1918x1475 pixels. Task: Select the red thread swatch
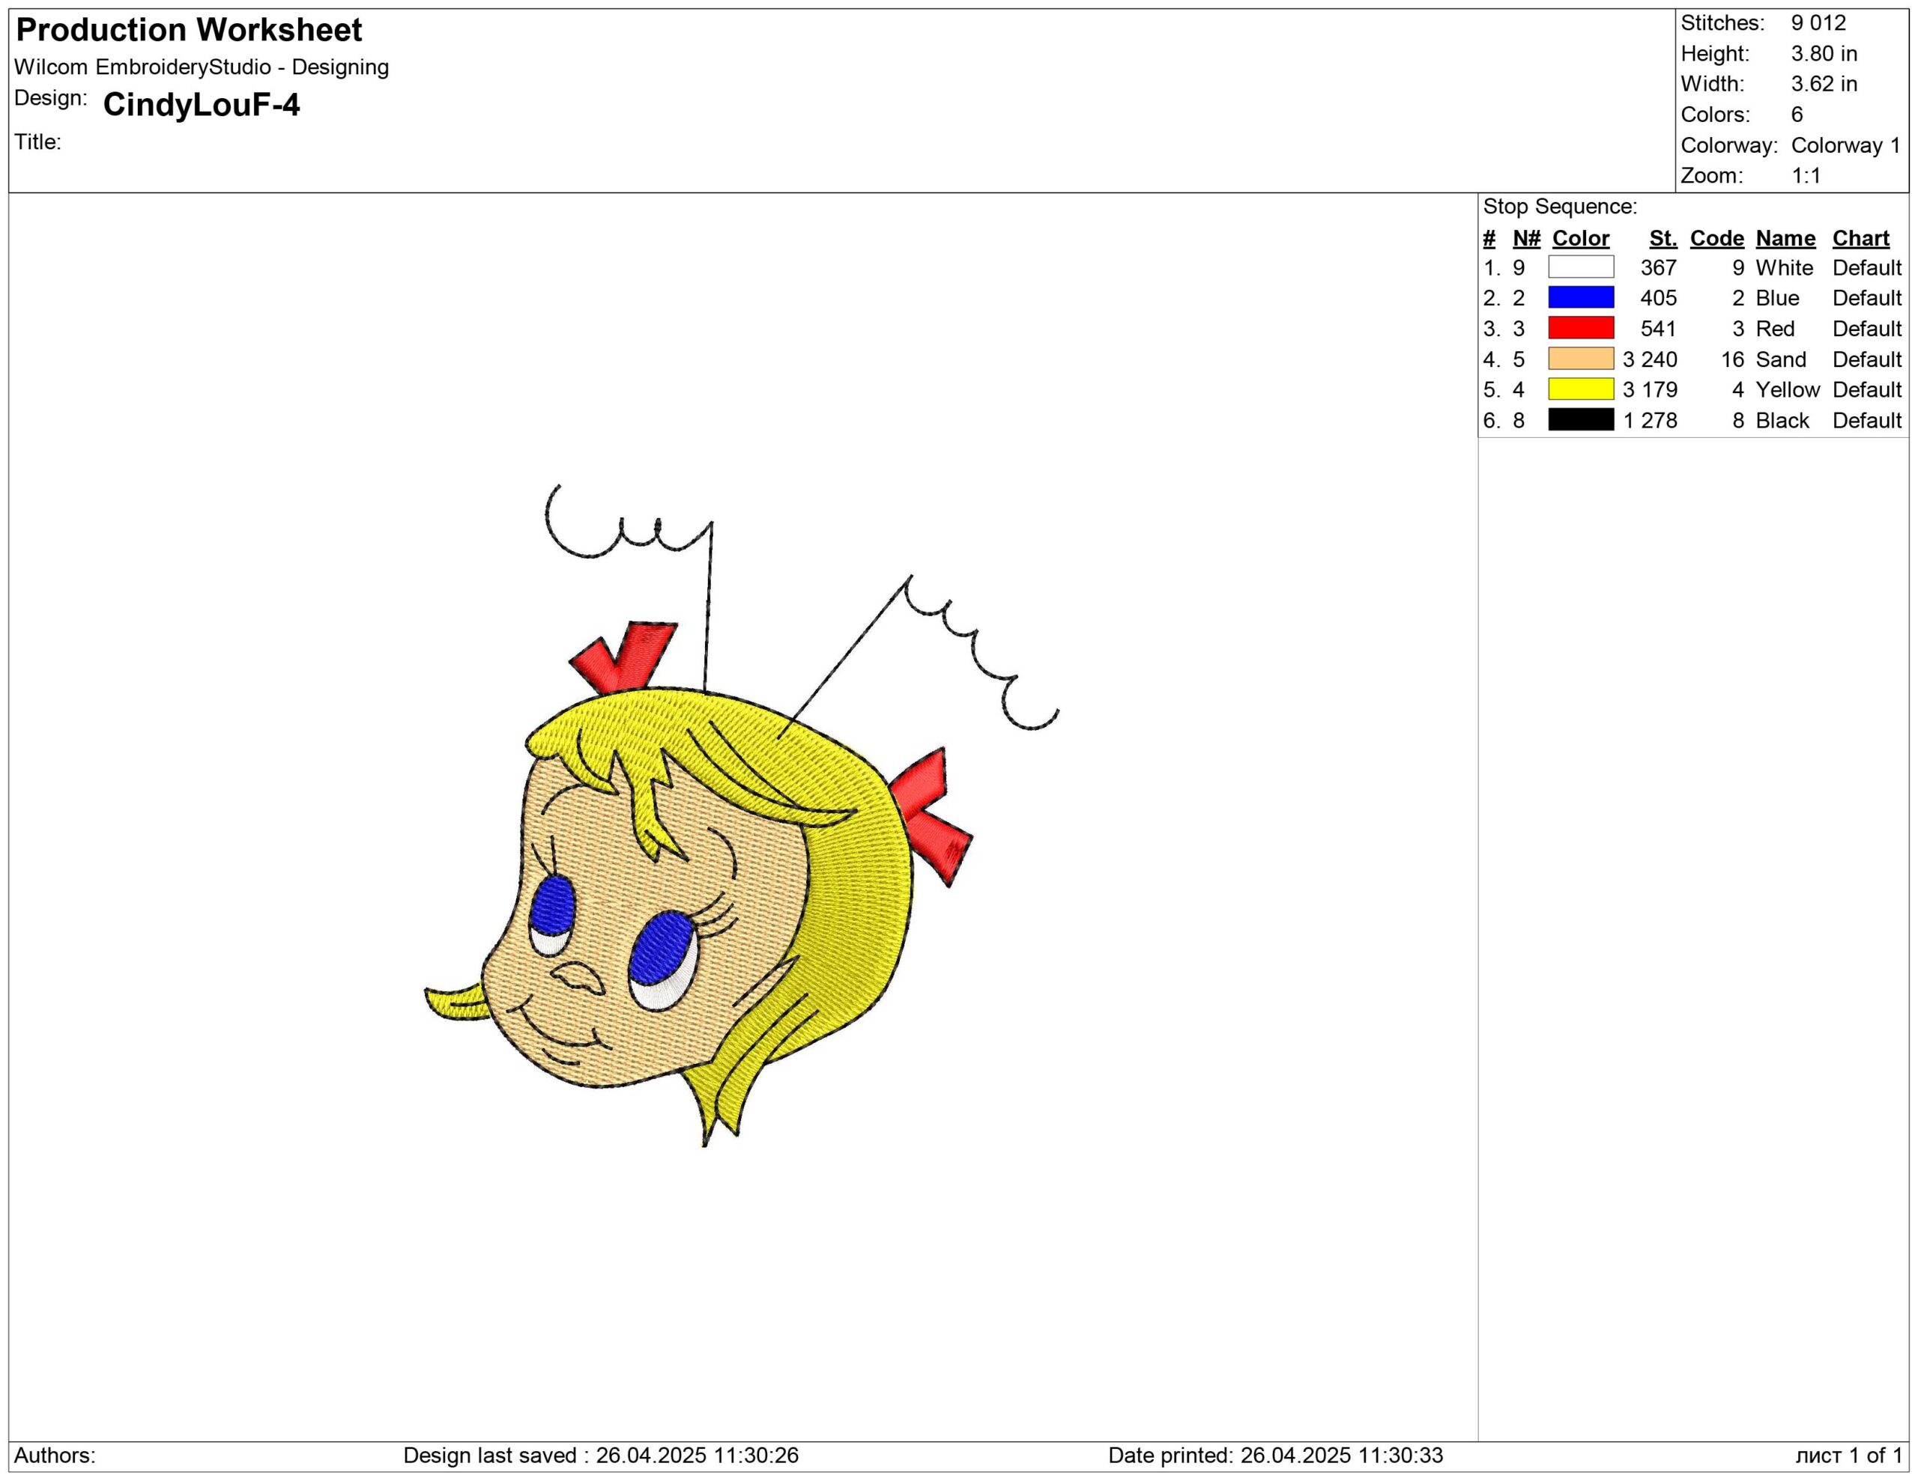(1580, 328)
